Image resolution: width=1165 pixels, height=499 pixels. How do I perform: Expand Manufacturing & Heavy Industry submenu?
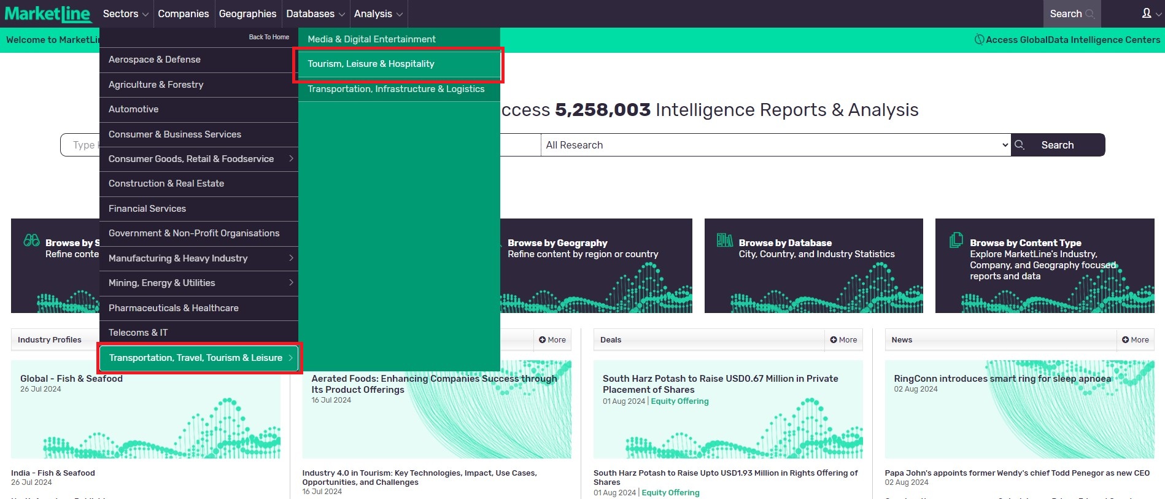[x=291, y=258]
